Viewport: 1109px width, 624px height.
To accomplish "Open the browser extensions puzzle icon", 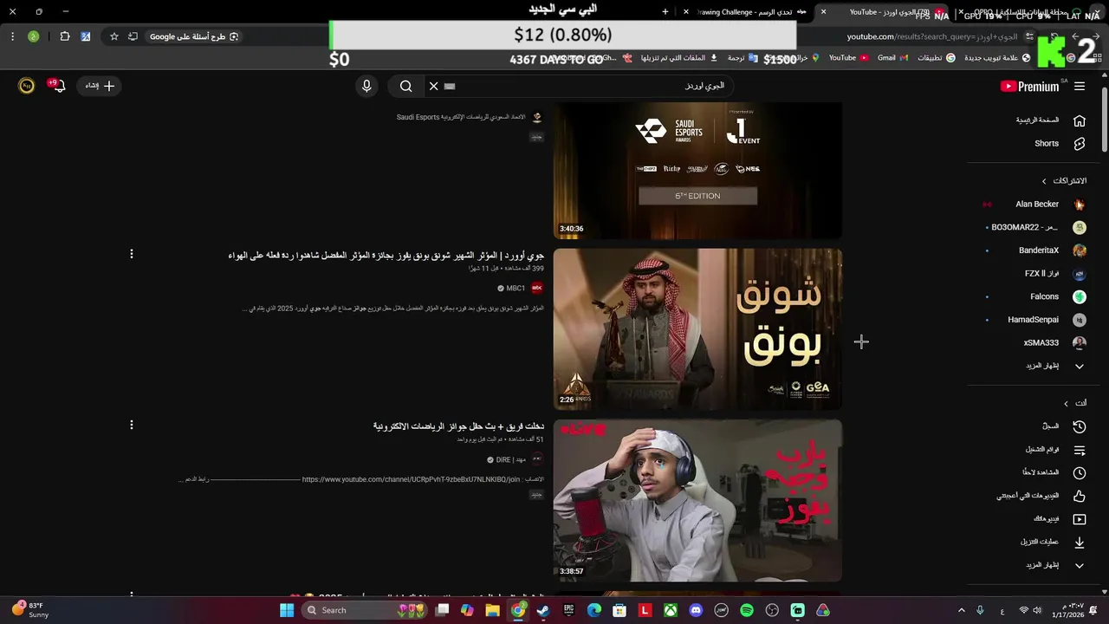I will click(x=65, y=36).
